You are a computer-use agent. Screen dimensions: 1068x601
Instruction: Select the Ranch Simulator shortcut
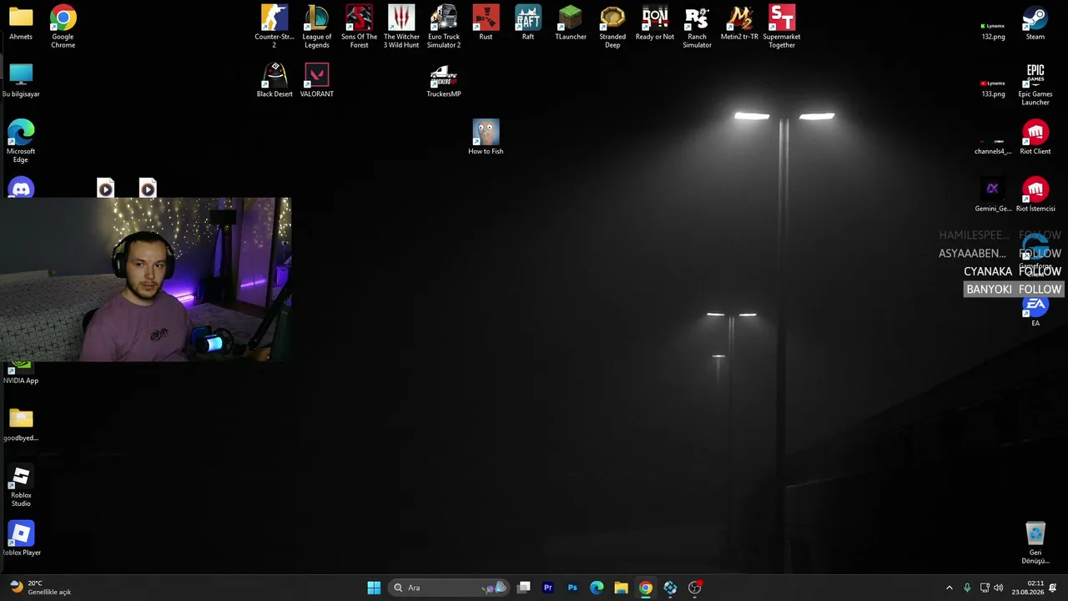pyautogui.click(x=697, y=25)
